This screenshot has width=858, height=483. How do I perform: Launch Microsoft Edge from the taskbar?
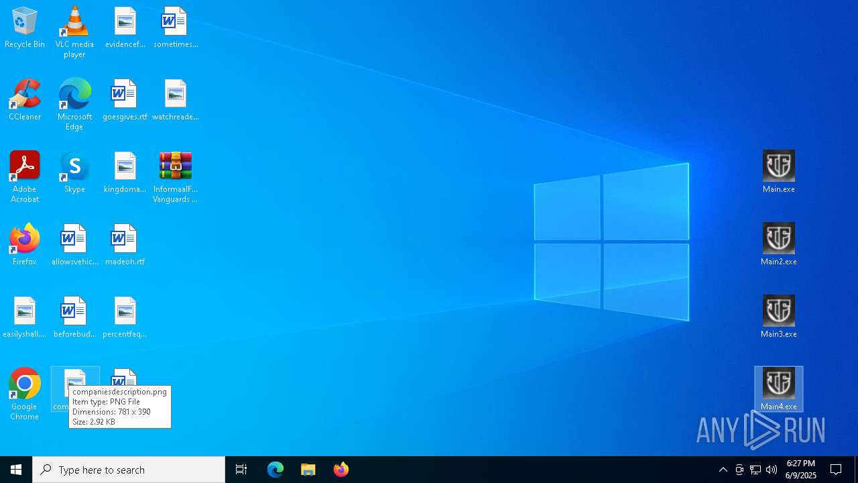point(275,470)
